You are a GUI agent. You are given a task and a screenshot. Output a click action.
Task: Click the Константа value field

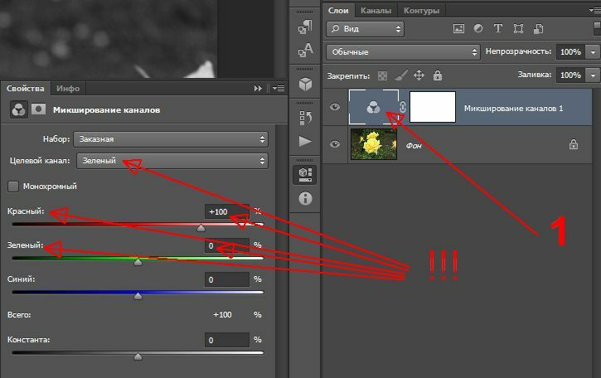[x=227, y=340]
